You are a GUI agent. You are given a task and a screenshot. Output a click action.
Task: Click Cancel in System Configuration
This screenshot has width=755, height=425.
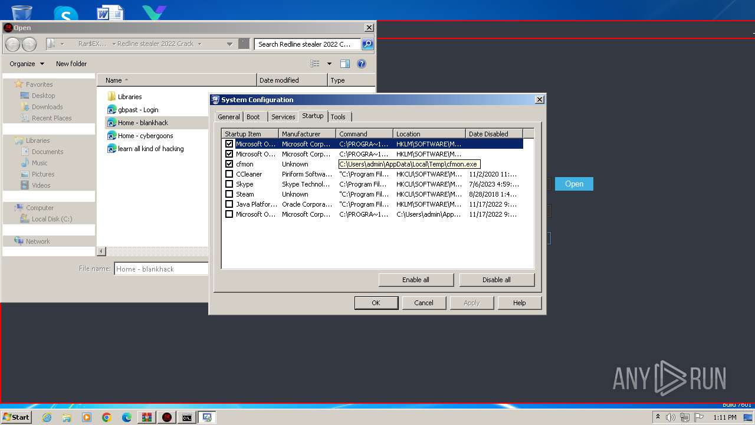[424, 303]
